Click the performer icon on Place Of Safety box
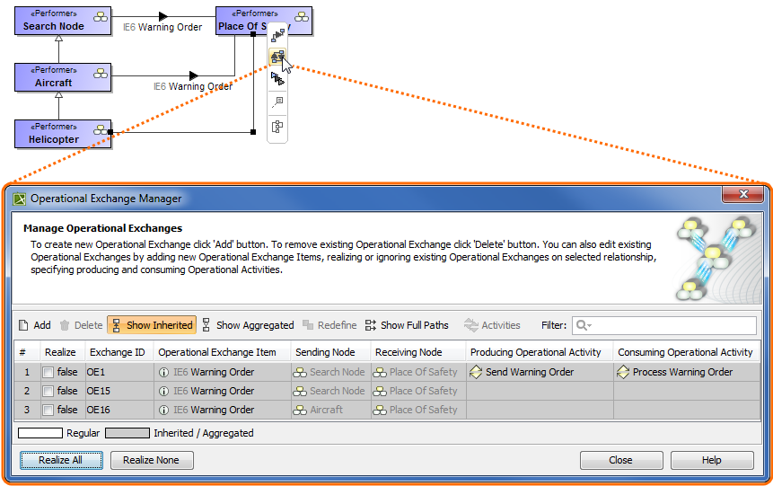The image size is (773, 486). point(302,17)
